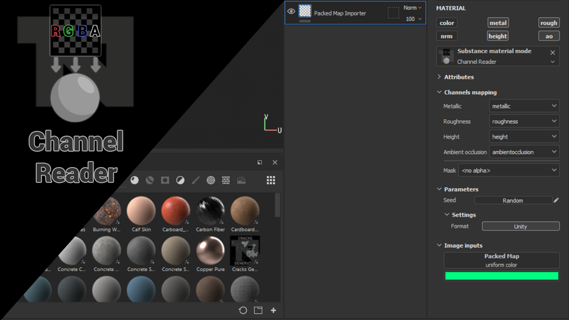Viewport: 569px width, 320px height.
Task: Collapse the Settings subsection
Action: [x=447, y=215]
